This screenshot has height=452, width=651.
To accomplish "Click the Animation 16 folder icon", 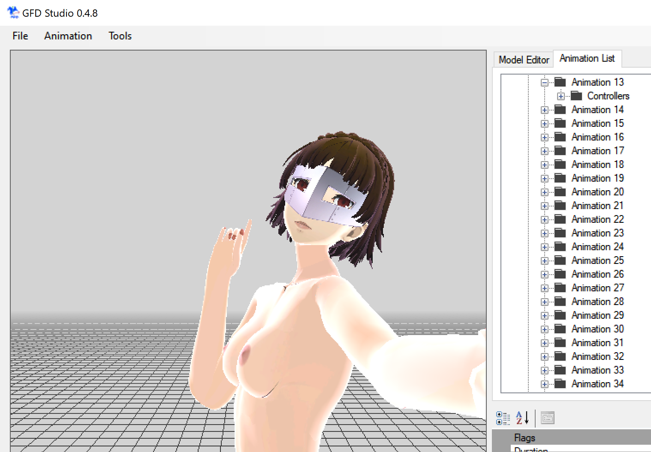I will [x=560, y=137].
